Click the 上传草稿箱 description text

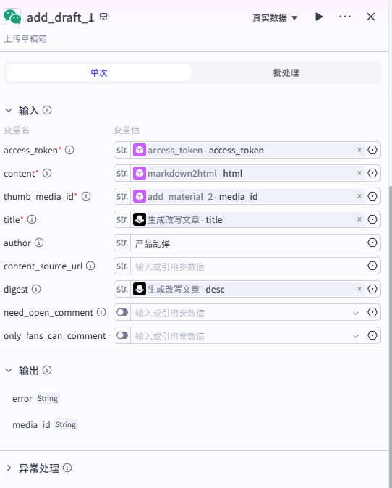click(x=25, y=38)
